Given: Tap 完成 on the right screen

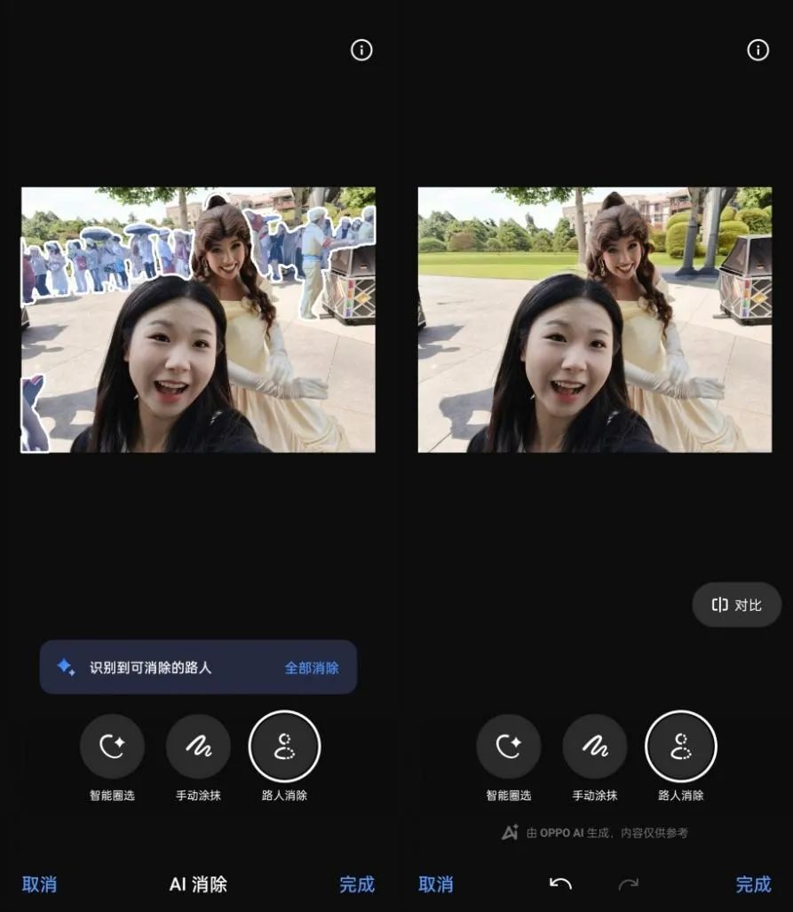Looking at the screenshot, I should click(753, 884).
